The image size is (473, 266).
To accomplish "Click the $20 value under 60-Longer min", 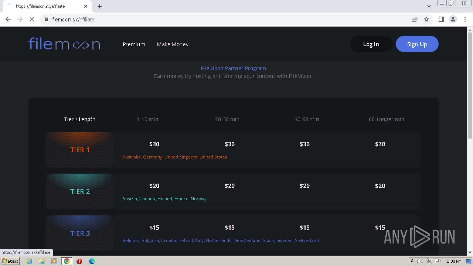I will [x=380, y=186].
